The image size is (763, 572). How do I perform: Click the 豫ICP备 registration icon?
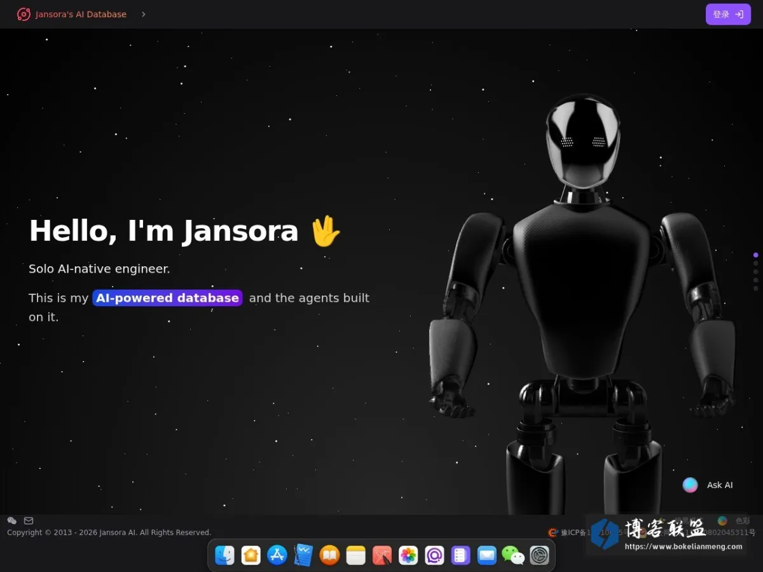click(x=553, y=533)
